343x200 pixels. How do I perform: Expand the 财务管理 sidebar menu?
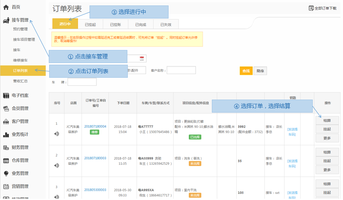(20, 147)
